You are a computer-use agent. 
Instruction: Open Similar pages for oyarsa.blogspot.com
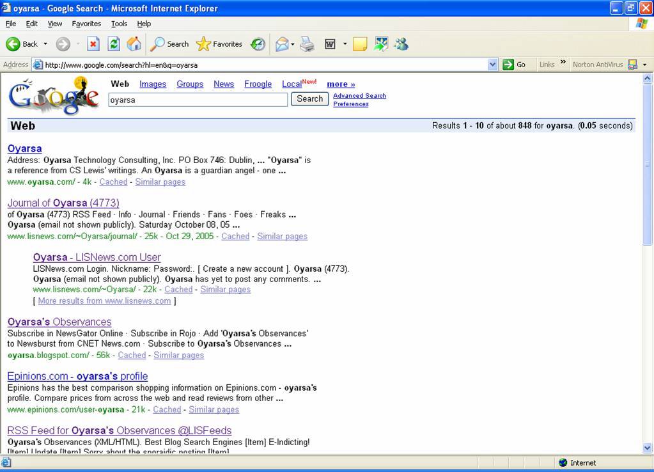coord(178,355)
